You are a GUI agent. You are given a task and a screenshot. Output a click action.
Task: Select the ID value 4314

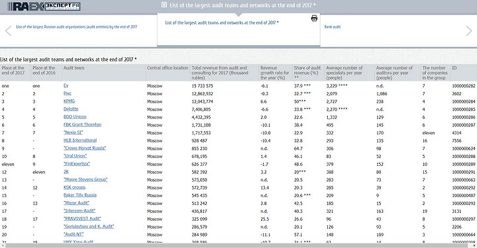coord(456,133)
